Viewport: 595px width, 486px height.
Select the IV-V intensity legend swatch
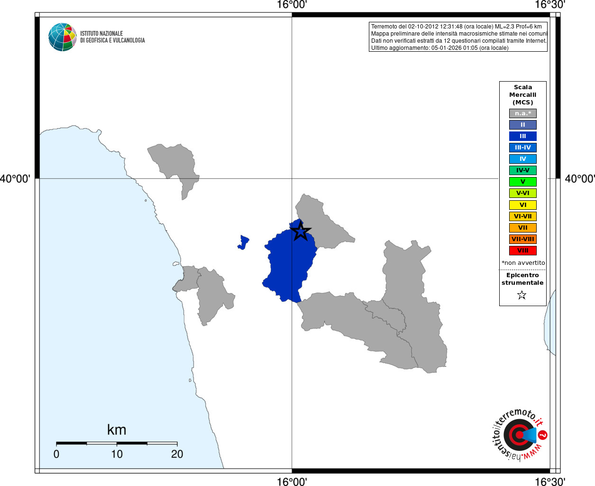pos(523,170)
